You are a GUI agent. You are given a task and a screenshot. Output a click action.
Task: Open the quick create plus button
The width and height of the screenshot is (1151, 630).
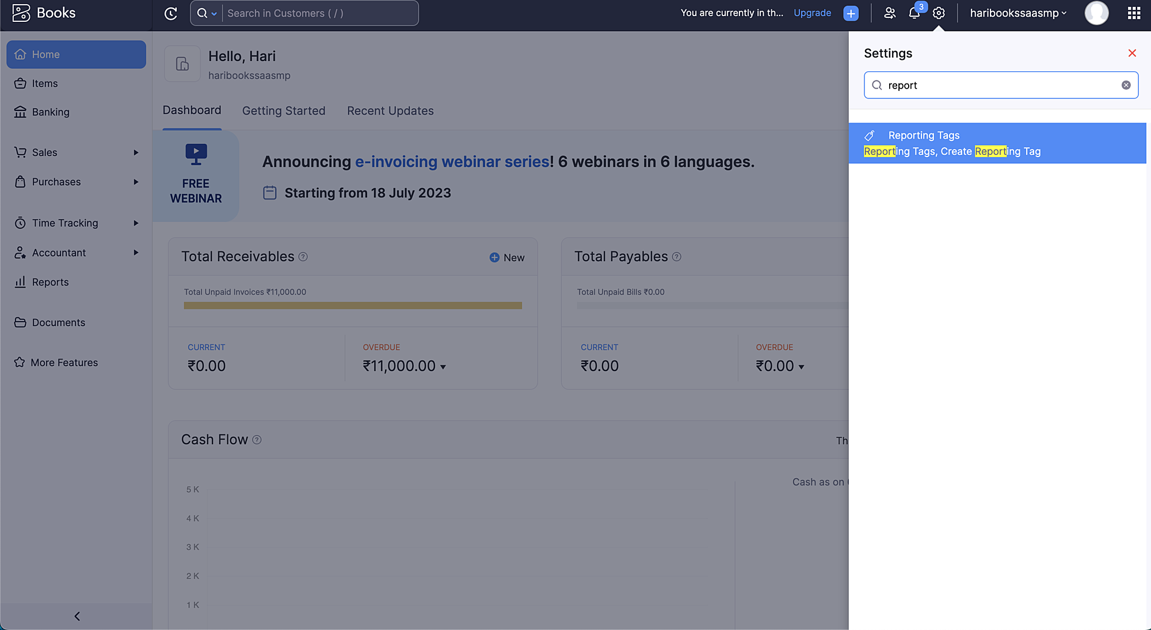pyautogui.click(x=851, y=13)
